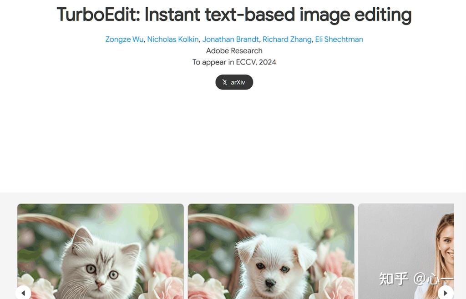Click the Eli Shechtman link

[x=339, y=39]
